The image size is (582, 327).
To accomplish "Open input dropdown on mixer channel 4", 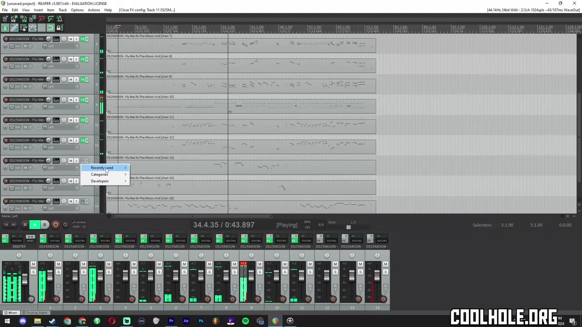I will [134, 289].
